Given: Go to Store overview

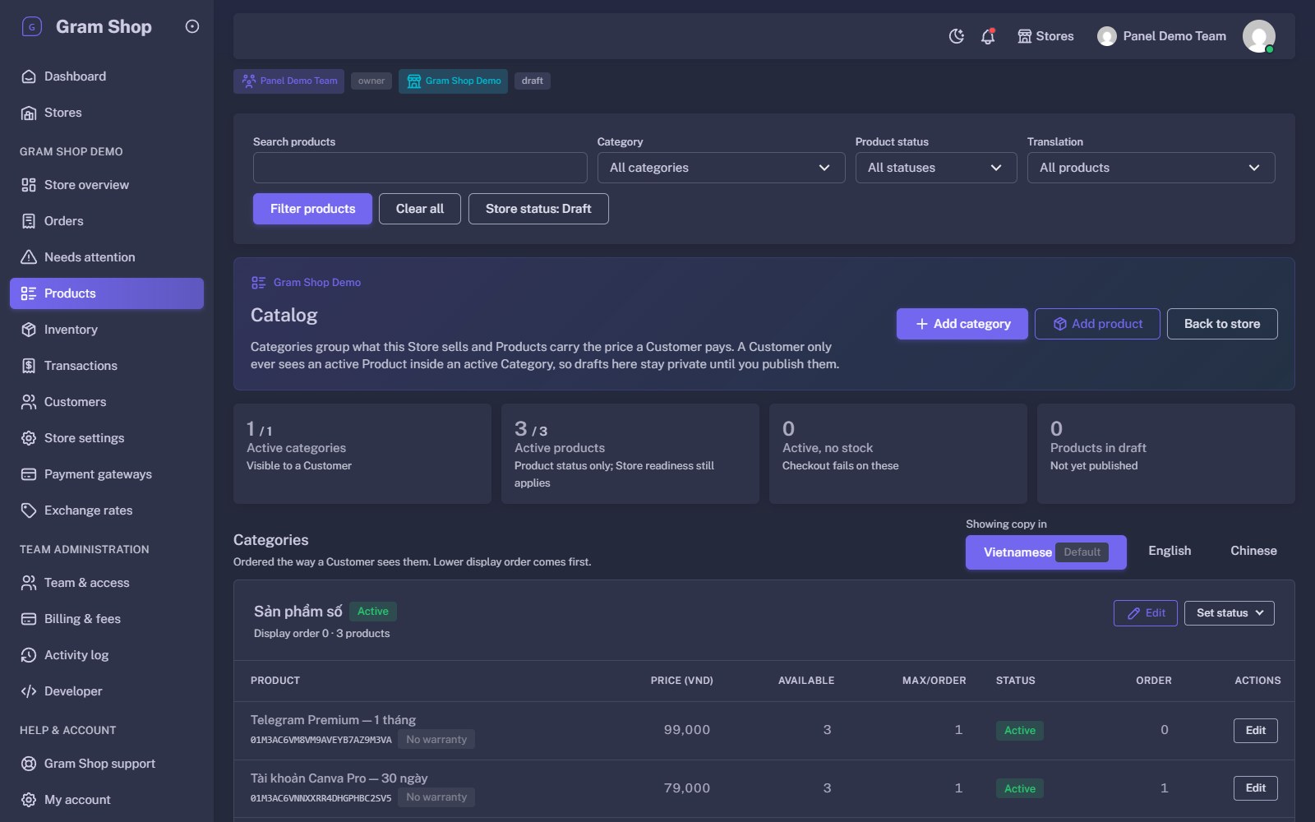Looking at the screenshot, I should pos(107,185).
